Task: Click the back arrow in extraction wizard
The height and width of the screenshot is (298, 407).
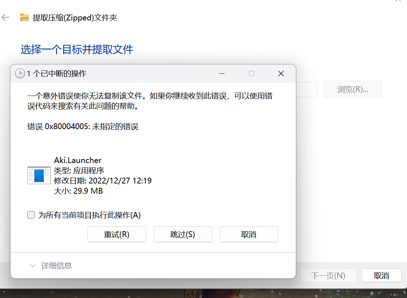Action: 5,18
